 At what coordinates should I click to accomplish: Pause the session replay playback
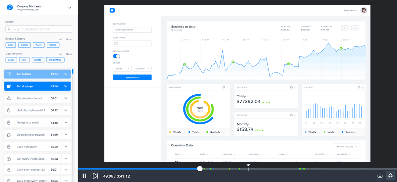(x=84, y=176)
